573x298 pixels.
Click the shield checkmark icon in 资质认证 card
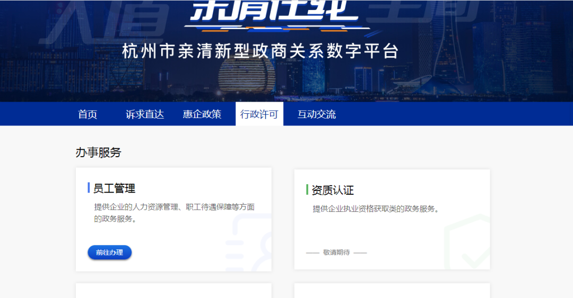(467, 243)
